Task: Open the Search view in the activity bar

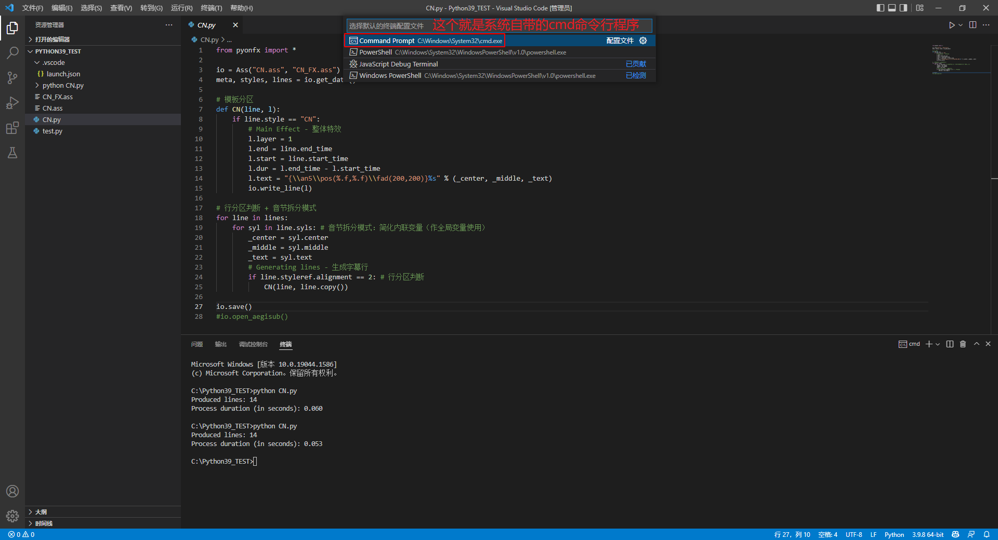Action: (12, 52)
